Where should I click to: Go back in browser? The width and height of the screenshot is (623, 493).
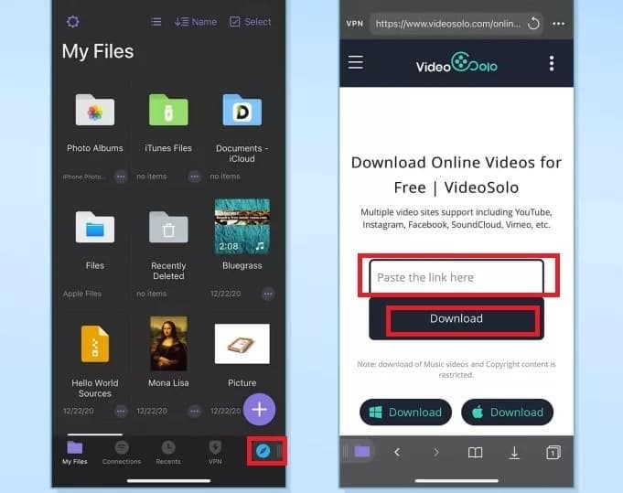click(396, 452)
